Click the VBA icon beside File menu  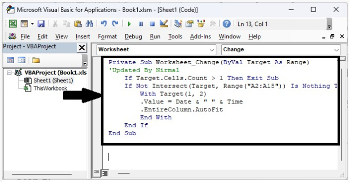pyautogui.click(x=12, y=36)
